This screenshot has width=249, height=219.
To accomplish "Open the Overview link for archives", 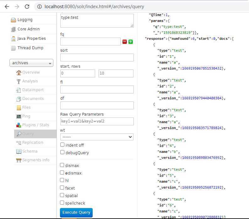I will point(31,72).
